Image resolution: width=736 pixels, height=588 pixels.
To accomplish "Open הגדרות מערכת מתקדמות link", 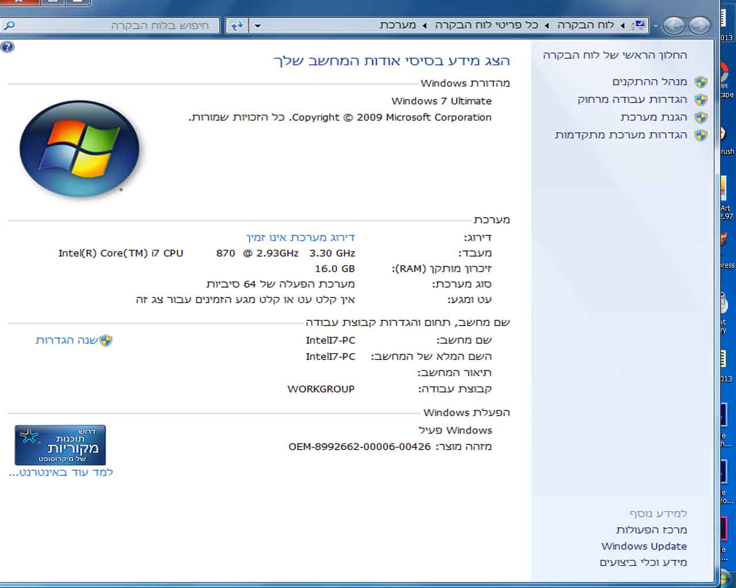I will click(x=621, y=136).
